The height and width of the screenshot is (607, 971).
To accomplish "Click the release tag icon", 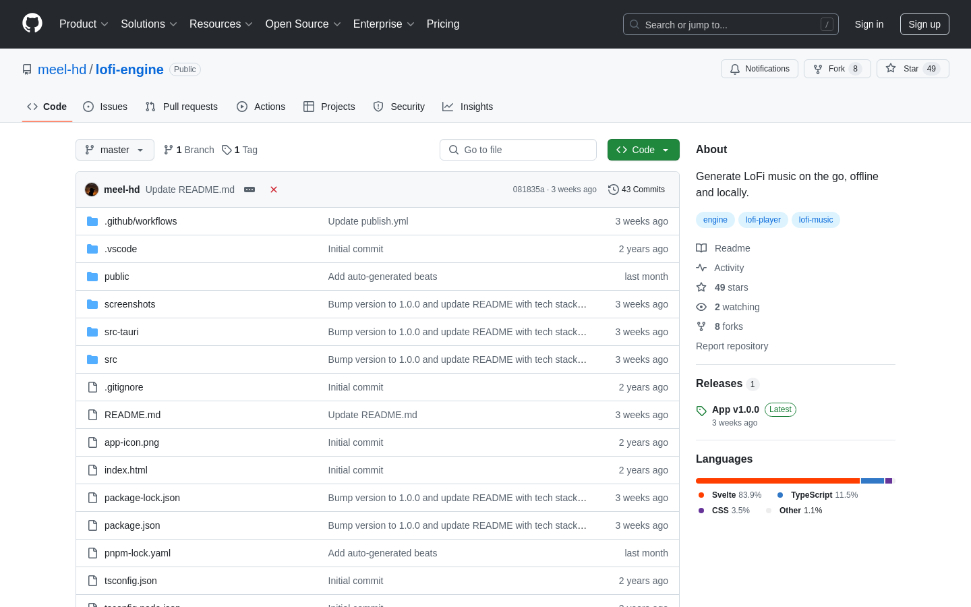I will 701,411.
